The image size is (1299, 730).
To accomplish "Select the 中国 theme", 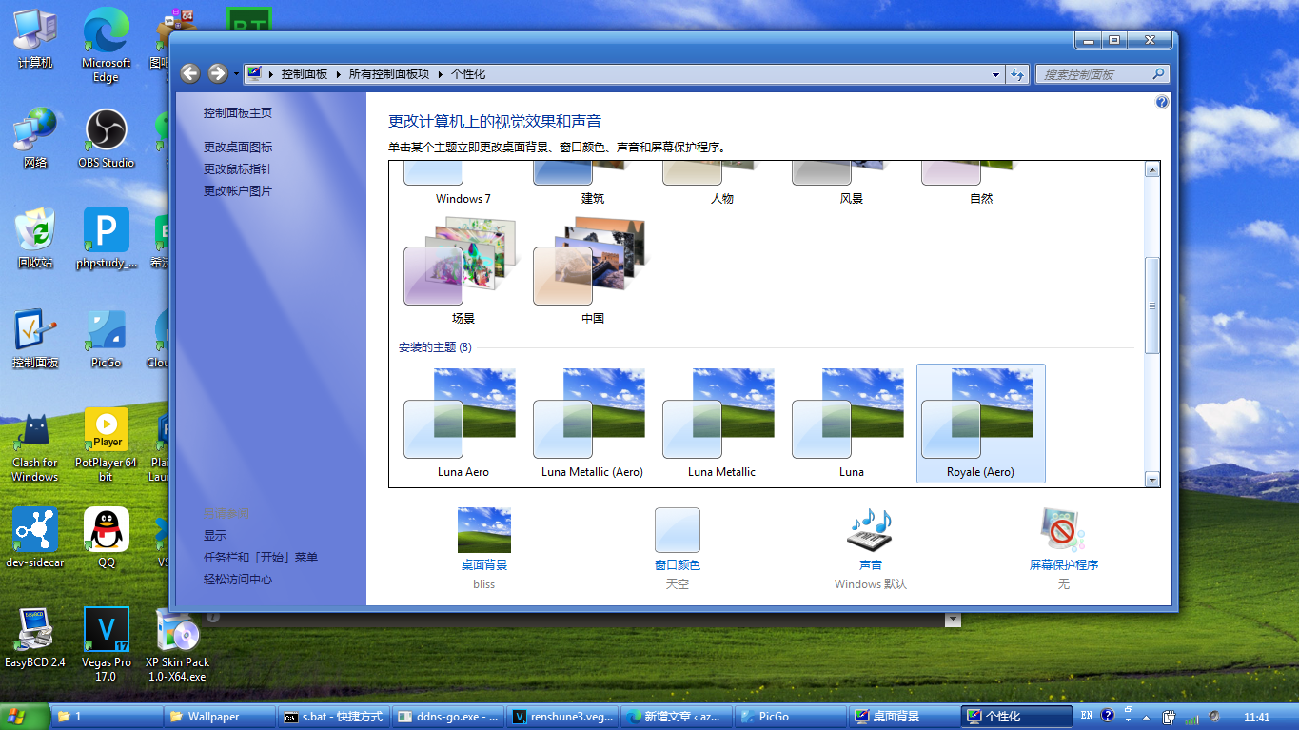I will click(x=592, y=270).
